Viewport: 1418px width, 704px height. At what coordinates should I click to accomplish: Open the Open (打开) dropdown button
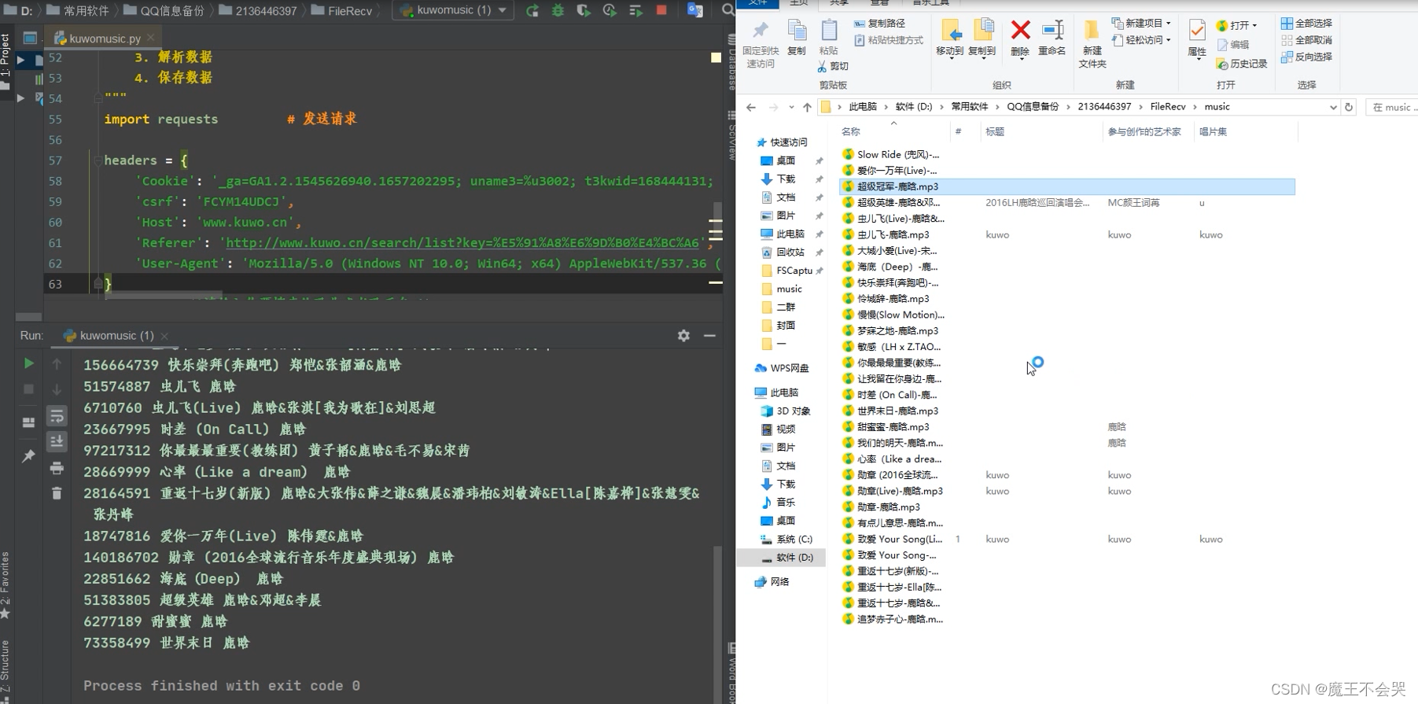pos(1237,25)
